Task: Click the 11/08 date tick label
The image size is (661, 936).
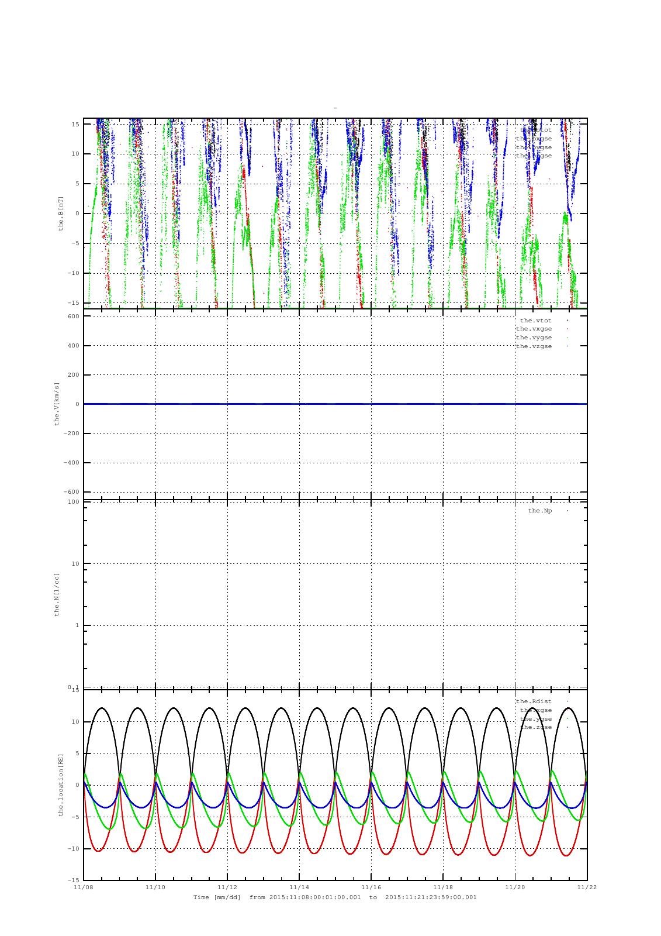Action: (84, 887)
